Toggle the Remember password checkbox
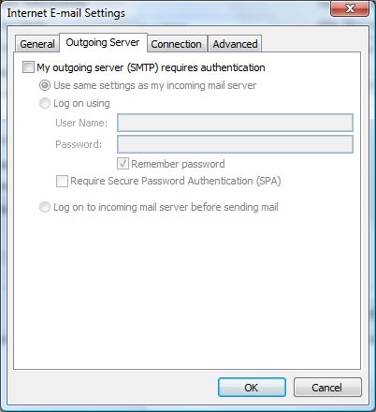376x412 pixels. 123,164
